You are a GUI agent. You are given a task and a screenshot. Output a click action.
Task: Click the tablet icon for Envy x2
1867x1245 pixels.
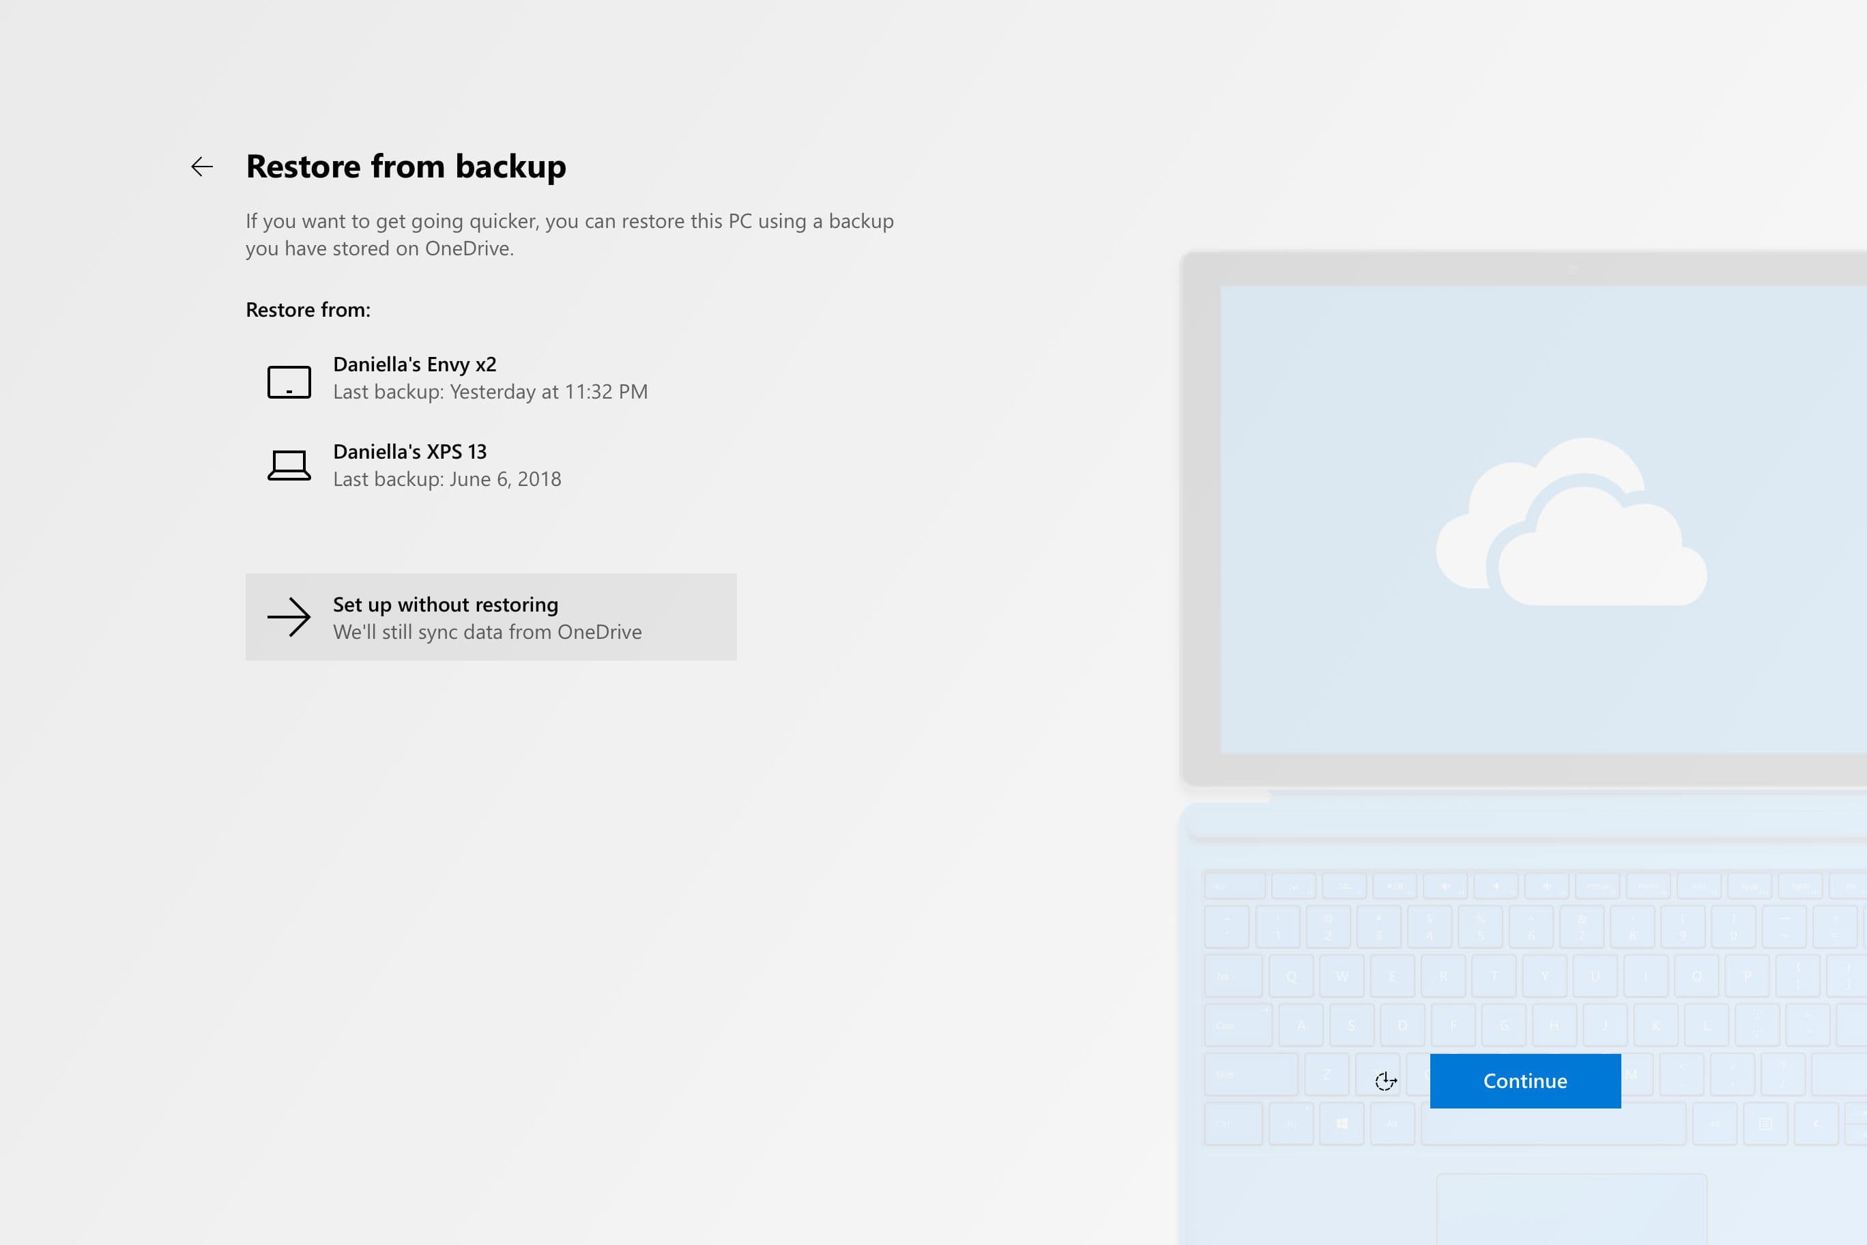[289, 382]
